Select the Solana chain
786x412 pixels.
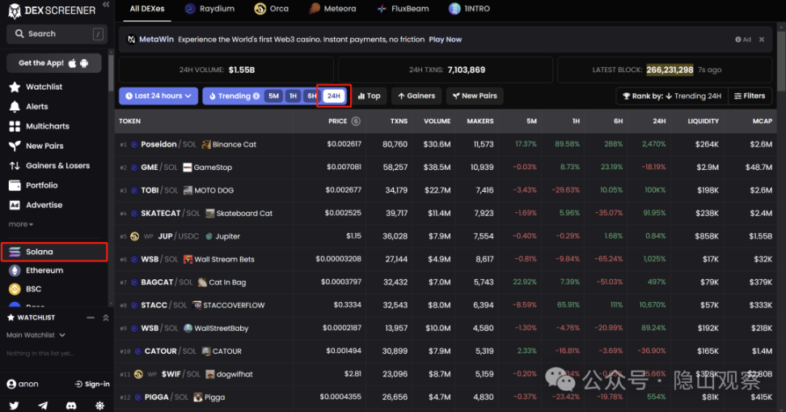54,252
